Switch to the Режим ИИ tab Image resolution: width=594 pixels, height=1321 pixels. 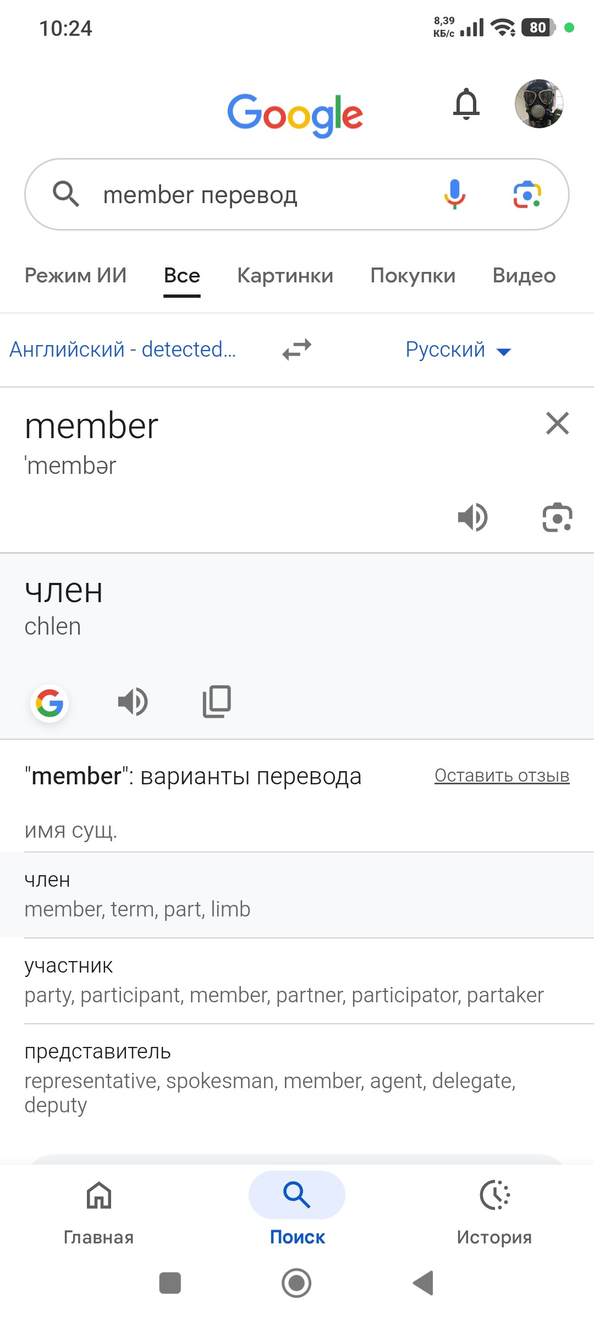(x=76, y=276)
